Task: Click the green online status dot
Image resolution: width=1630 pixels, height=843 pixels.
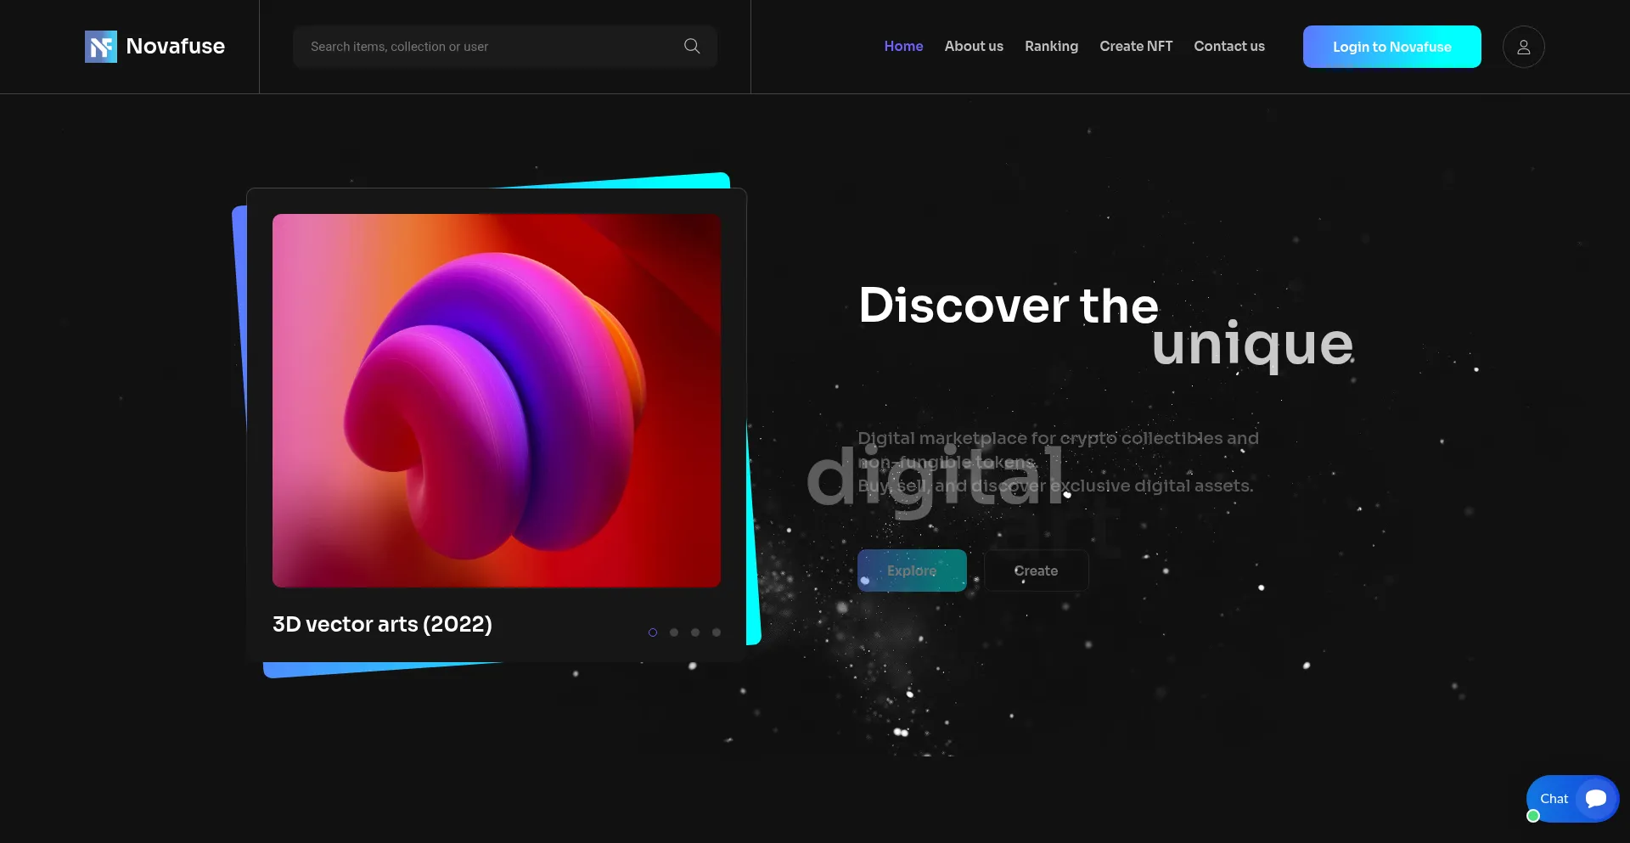Action: pyautogui.click(x=1533, y=816)
